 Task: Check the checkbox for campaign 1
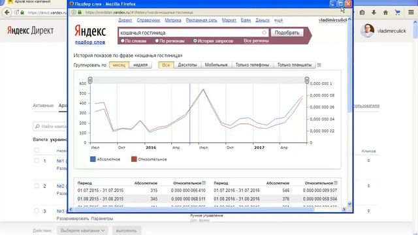click(x=37, y=161)
